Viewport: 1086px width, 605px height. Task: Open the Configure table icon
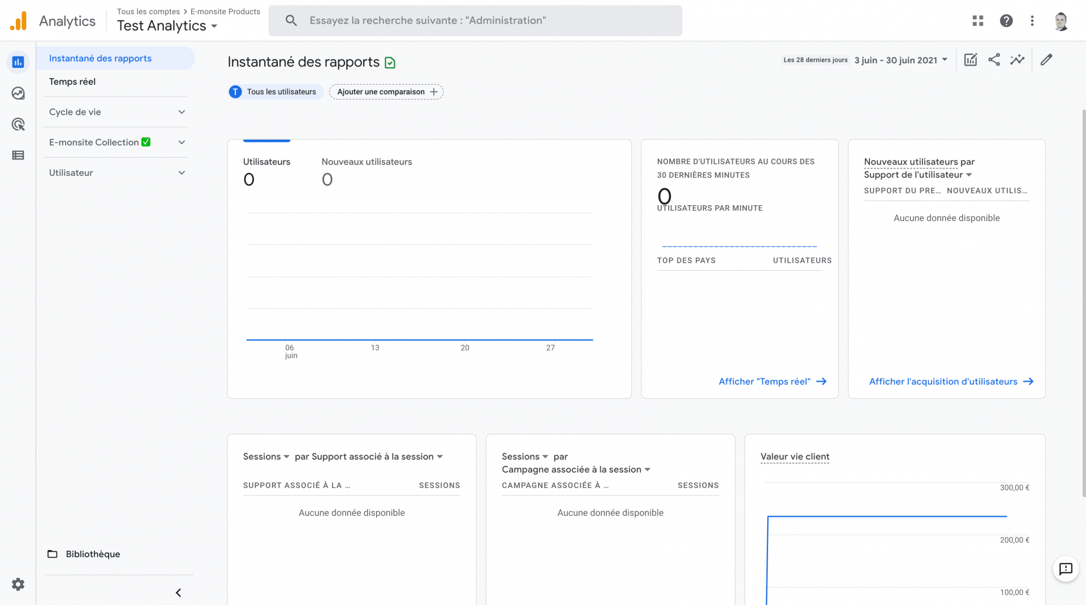pos(18,155)
